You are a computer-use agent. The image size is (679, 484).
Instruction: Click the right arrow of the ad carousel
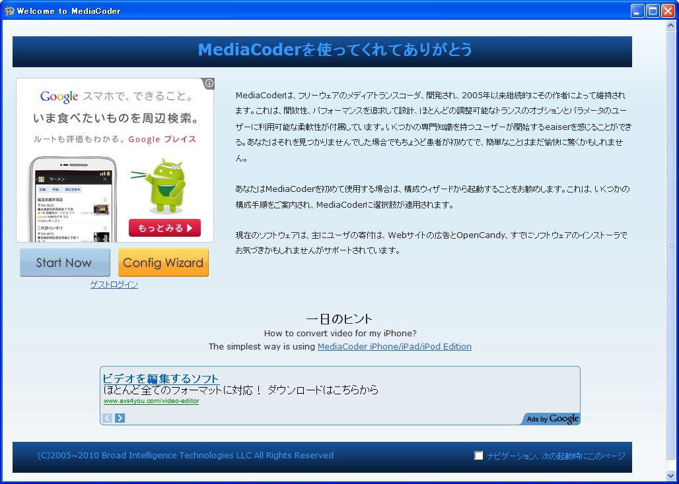coord(119,417)
